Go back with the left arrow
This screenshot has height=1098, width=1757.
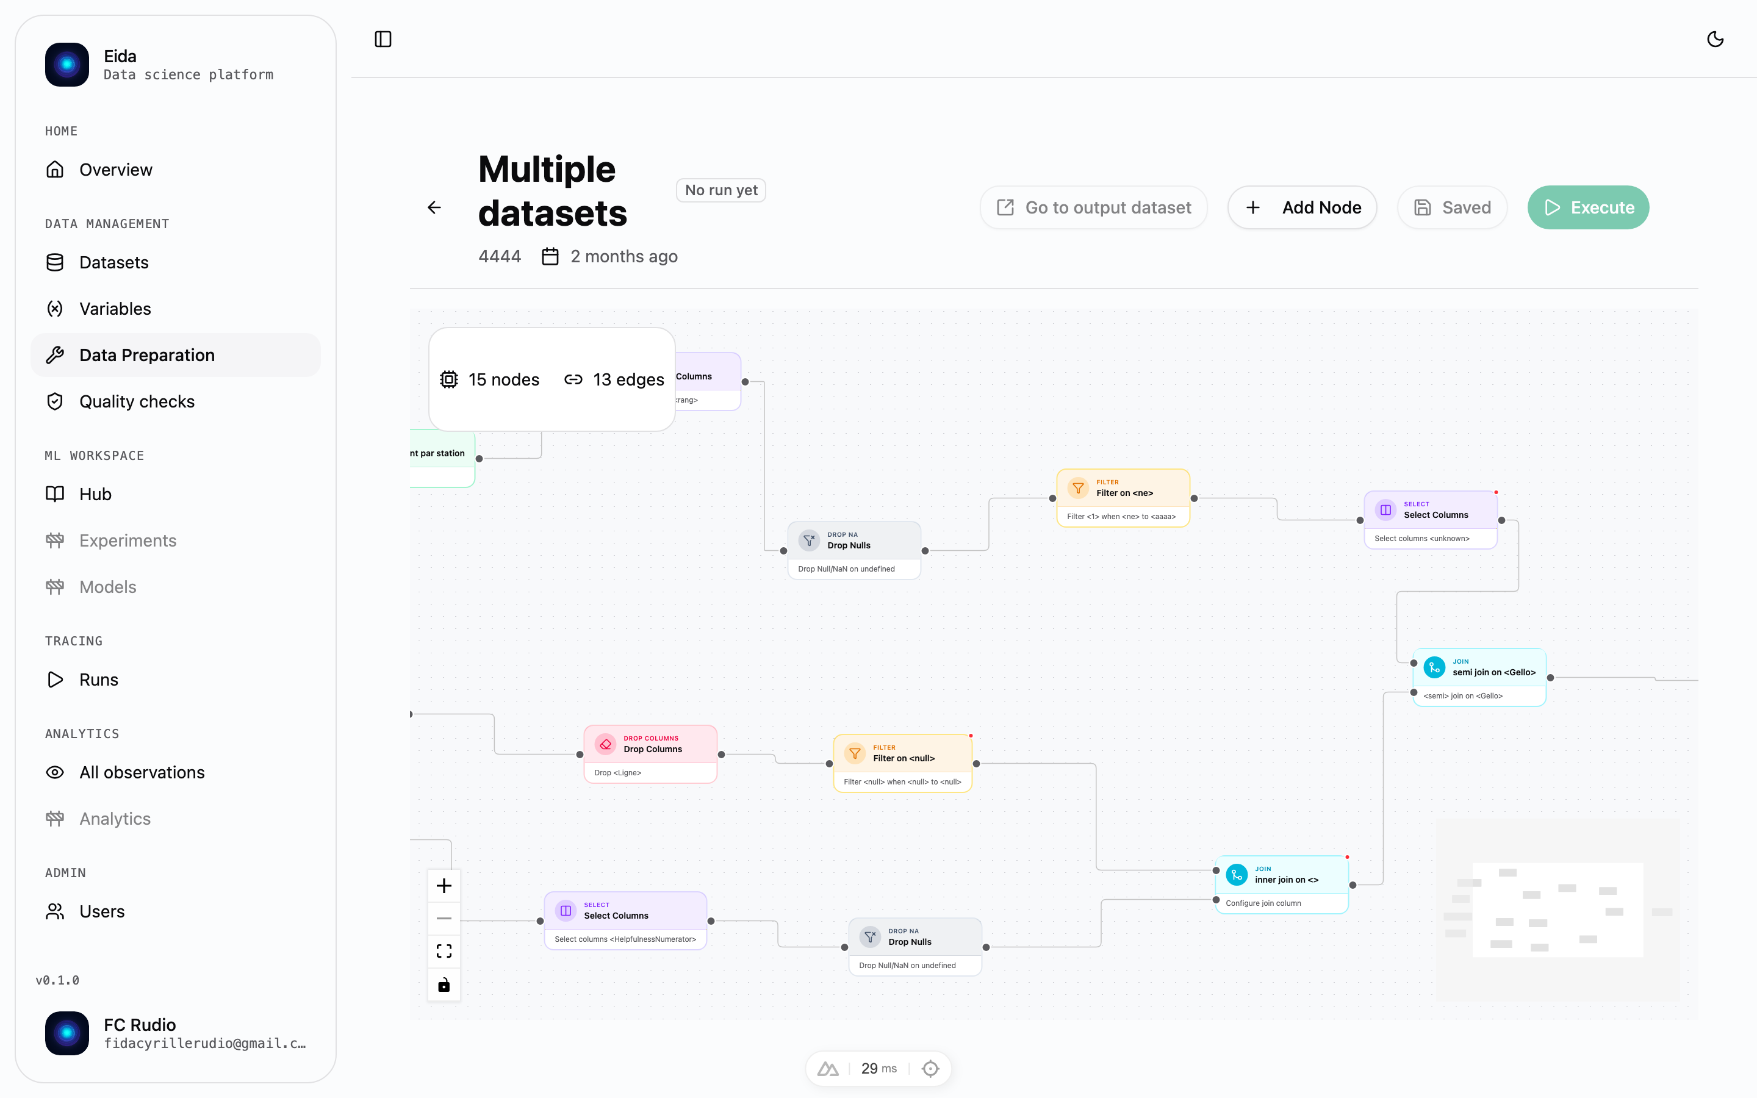pos(434,207)
